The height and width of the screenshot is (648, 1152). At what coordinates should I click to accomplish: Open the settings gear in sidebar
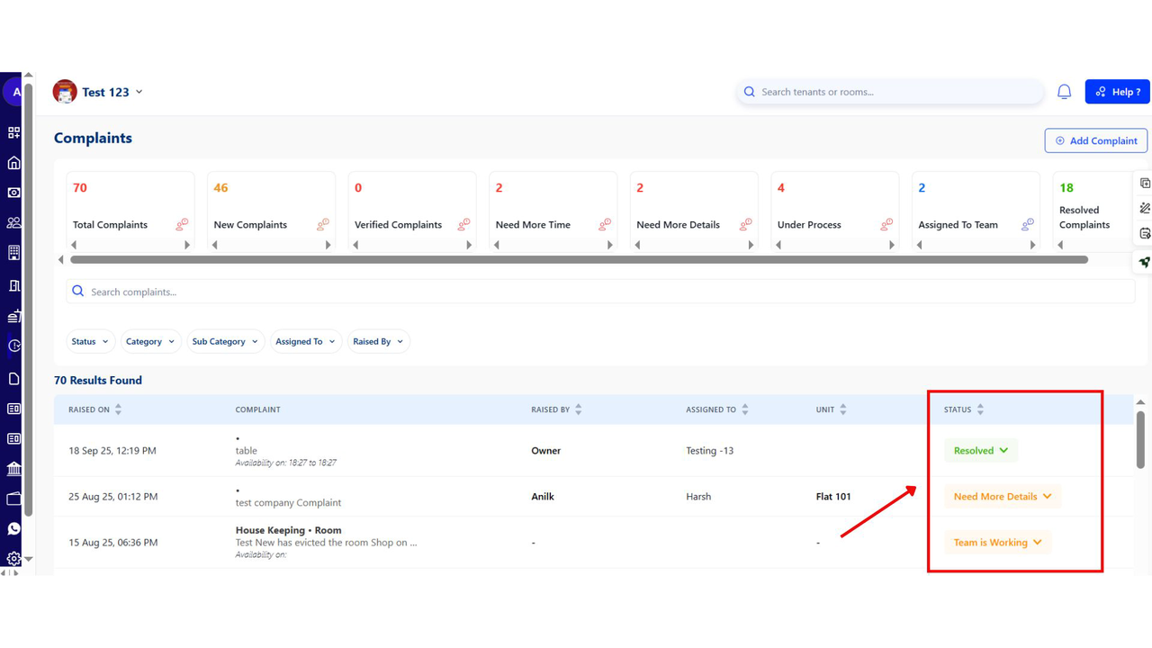(x=14, y=559)
